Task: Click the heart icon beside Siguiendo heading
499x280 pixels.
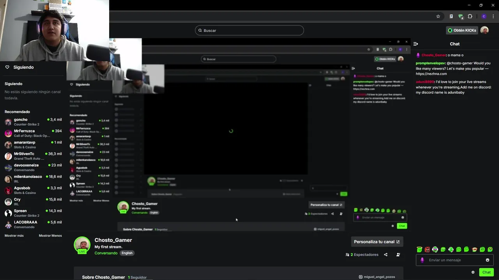Action: [7, 67]
